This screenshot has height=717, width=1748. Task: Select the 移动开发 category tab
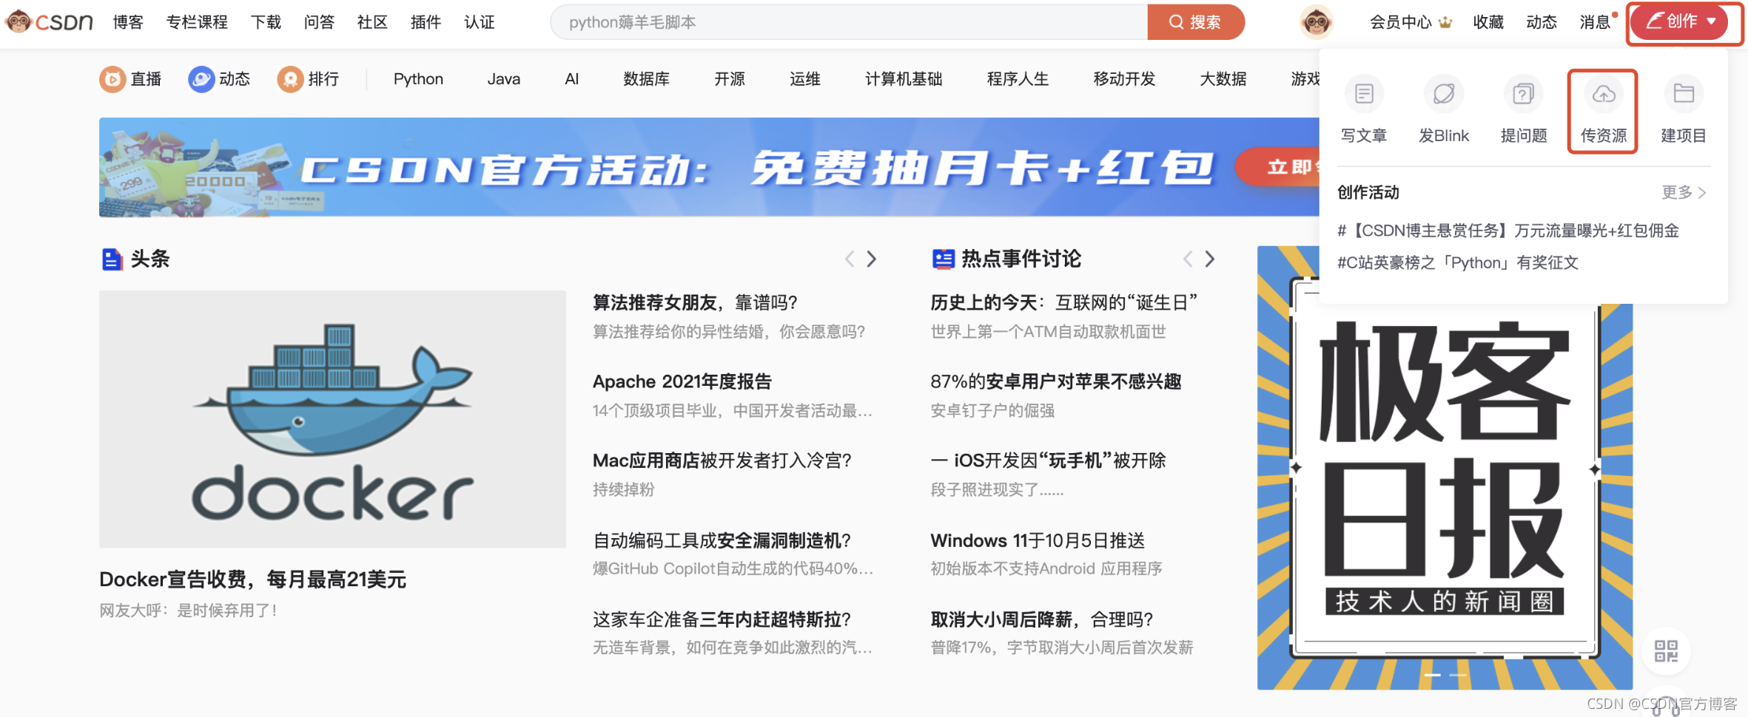pyautogui.click(x=1124, y=79)
